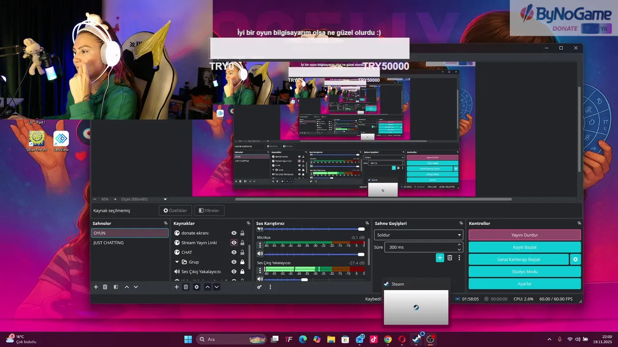618x347 pixels.
Task: Open virtual camera settings gear
Action: (x=576, y=259)
